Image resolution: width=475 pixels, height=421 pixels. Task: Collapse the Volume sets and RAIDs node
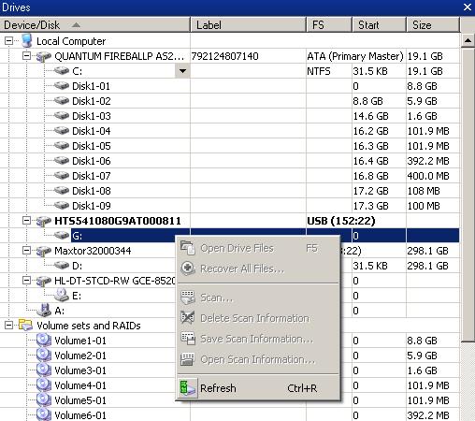9,326
